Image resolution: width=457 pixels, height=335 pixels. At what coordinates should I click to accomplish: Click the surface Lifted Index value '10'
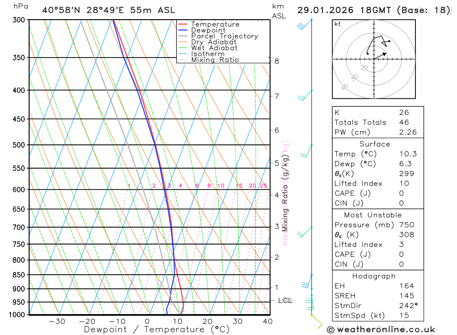[404, 184]
